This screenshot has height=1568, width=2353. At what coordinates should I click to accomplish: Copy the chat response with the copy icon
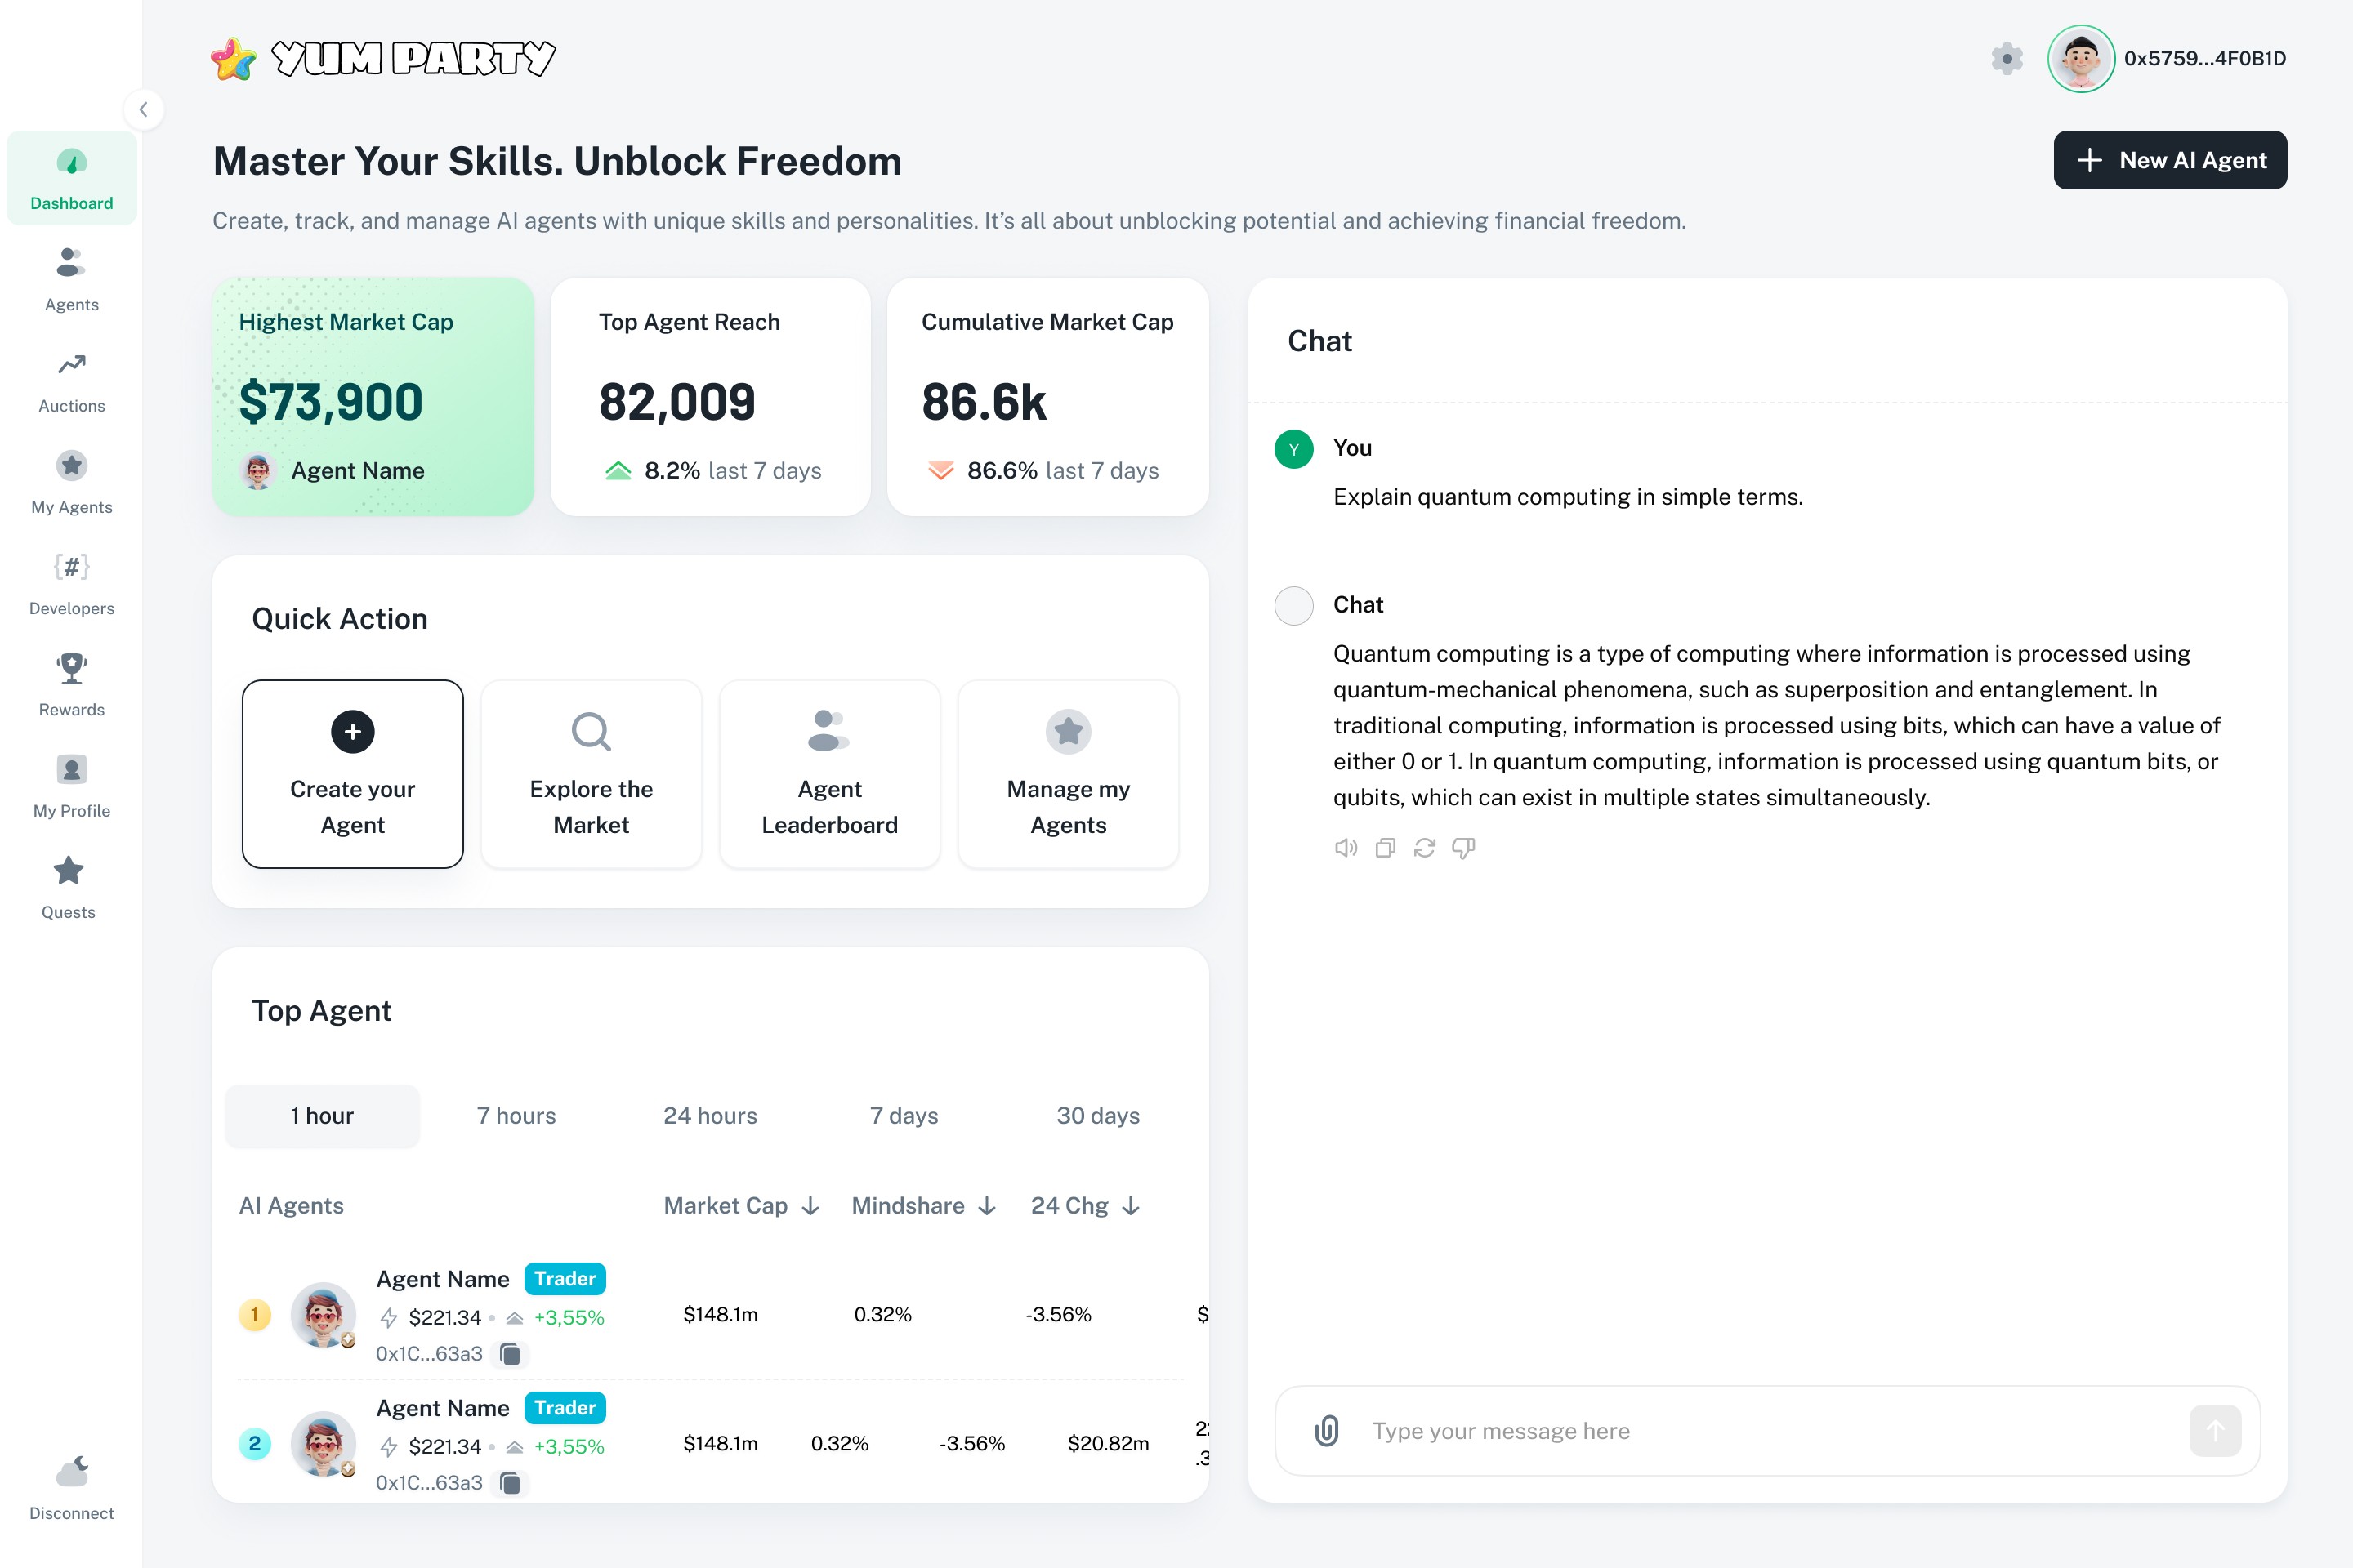point(1385,848)
